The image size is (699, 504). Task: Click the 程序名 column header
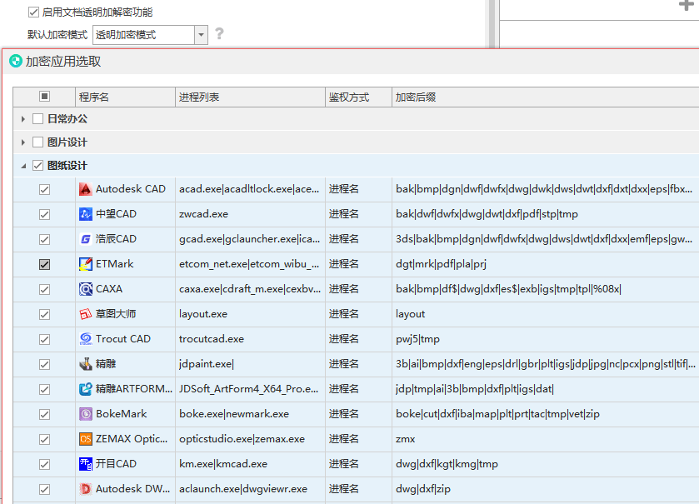(125, 97)
